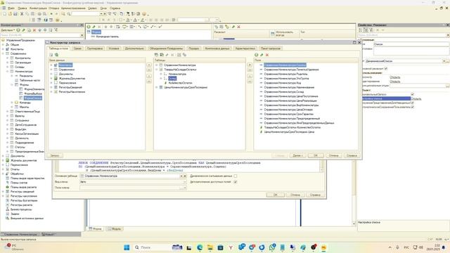Open ДинамическийСписок type dropdown in properties
This screenshot has width=450, height=253.
click(444, 61)
